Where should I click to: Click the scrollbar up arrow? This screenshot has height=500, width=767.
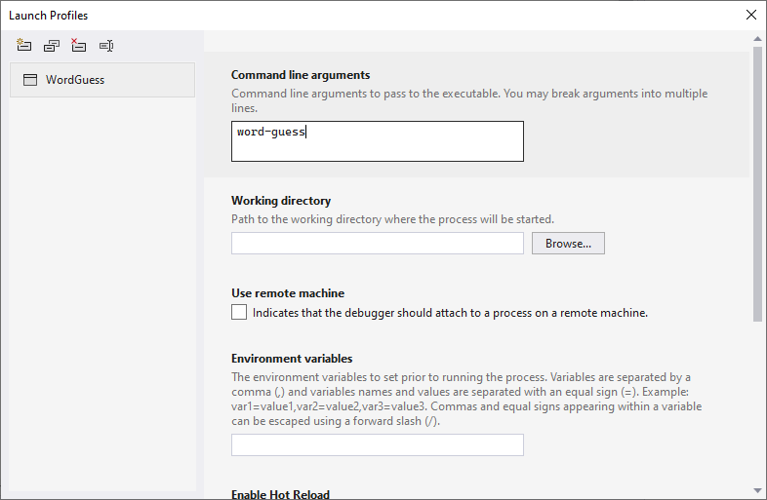pos(757,39)
